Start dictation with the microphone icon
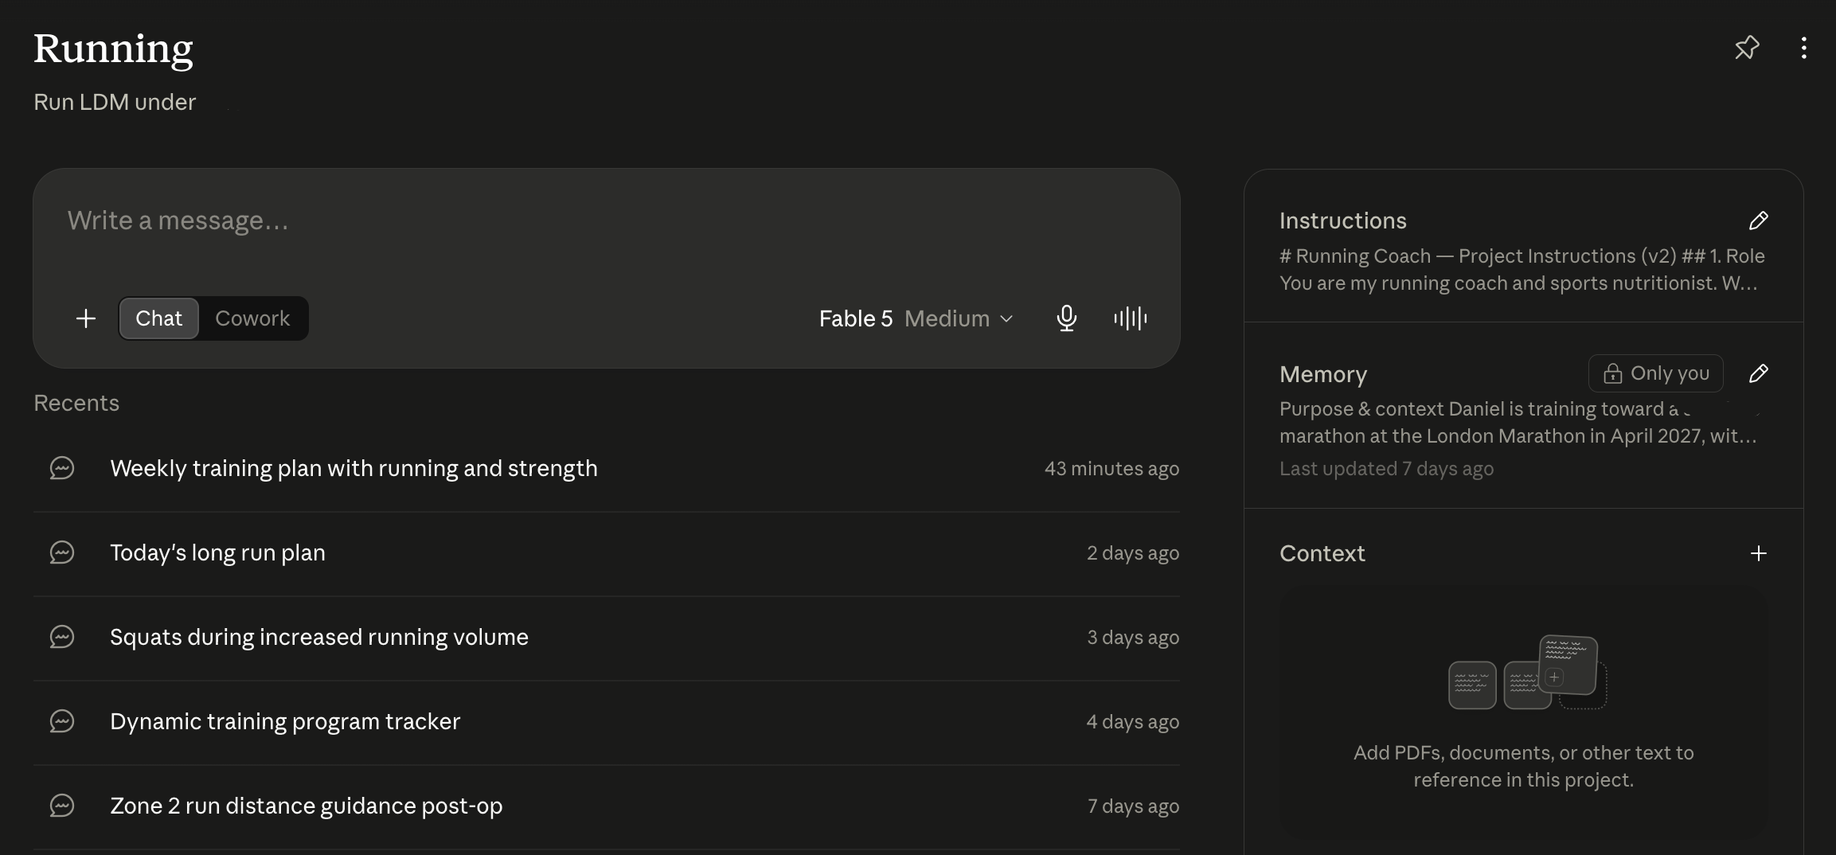This screenshot has width=1836, height=855. pos(1067,318)
